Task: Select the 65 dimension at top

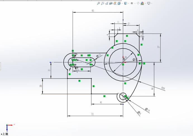Action: point(93,11)
